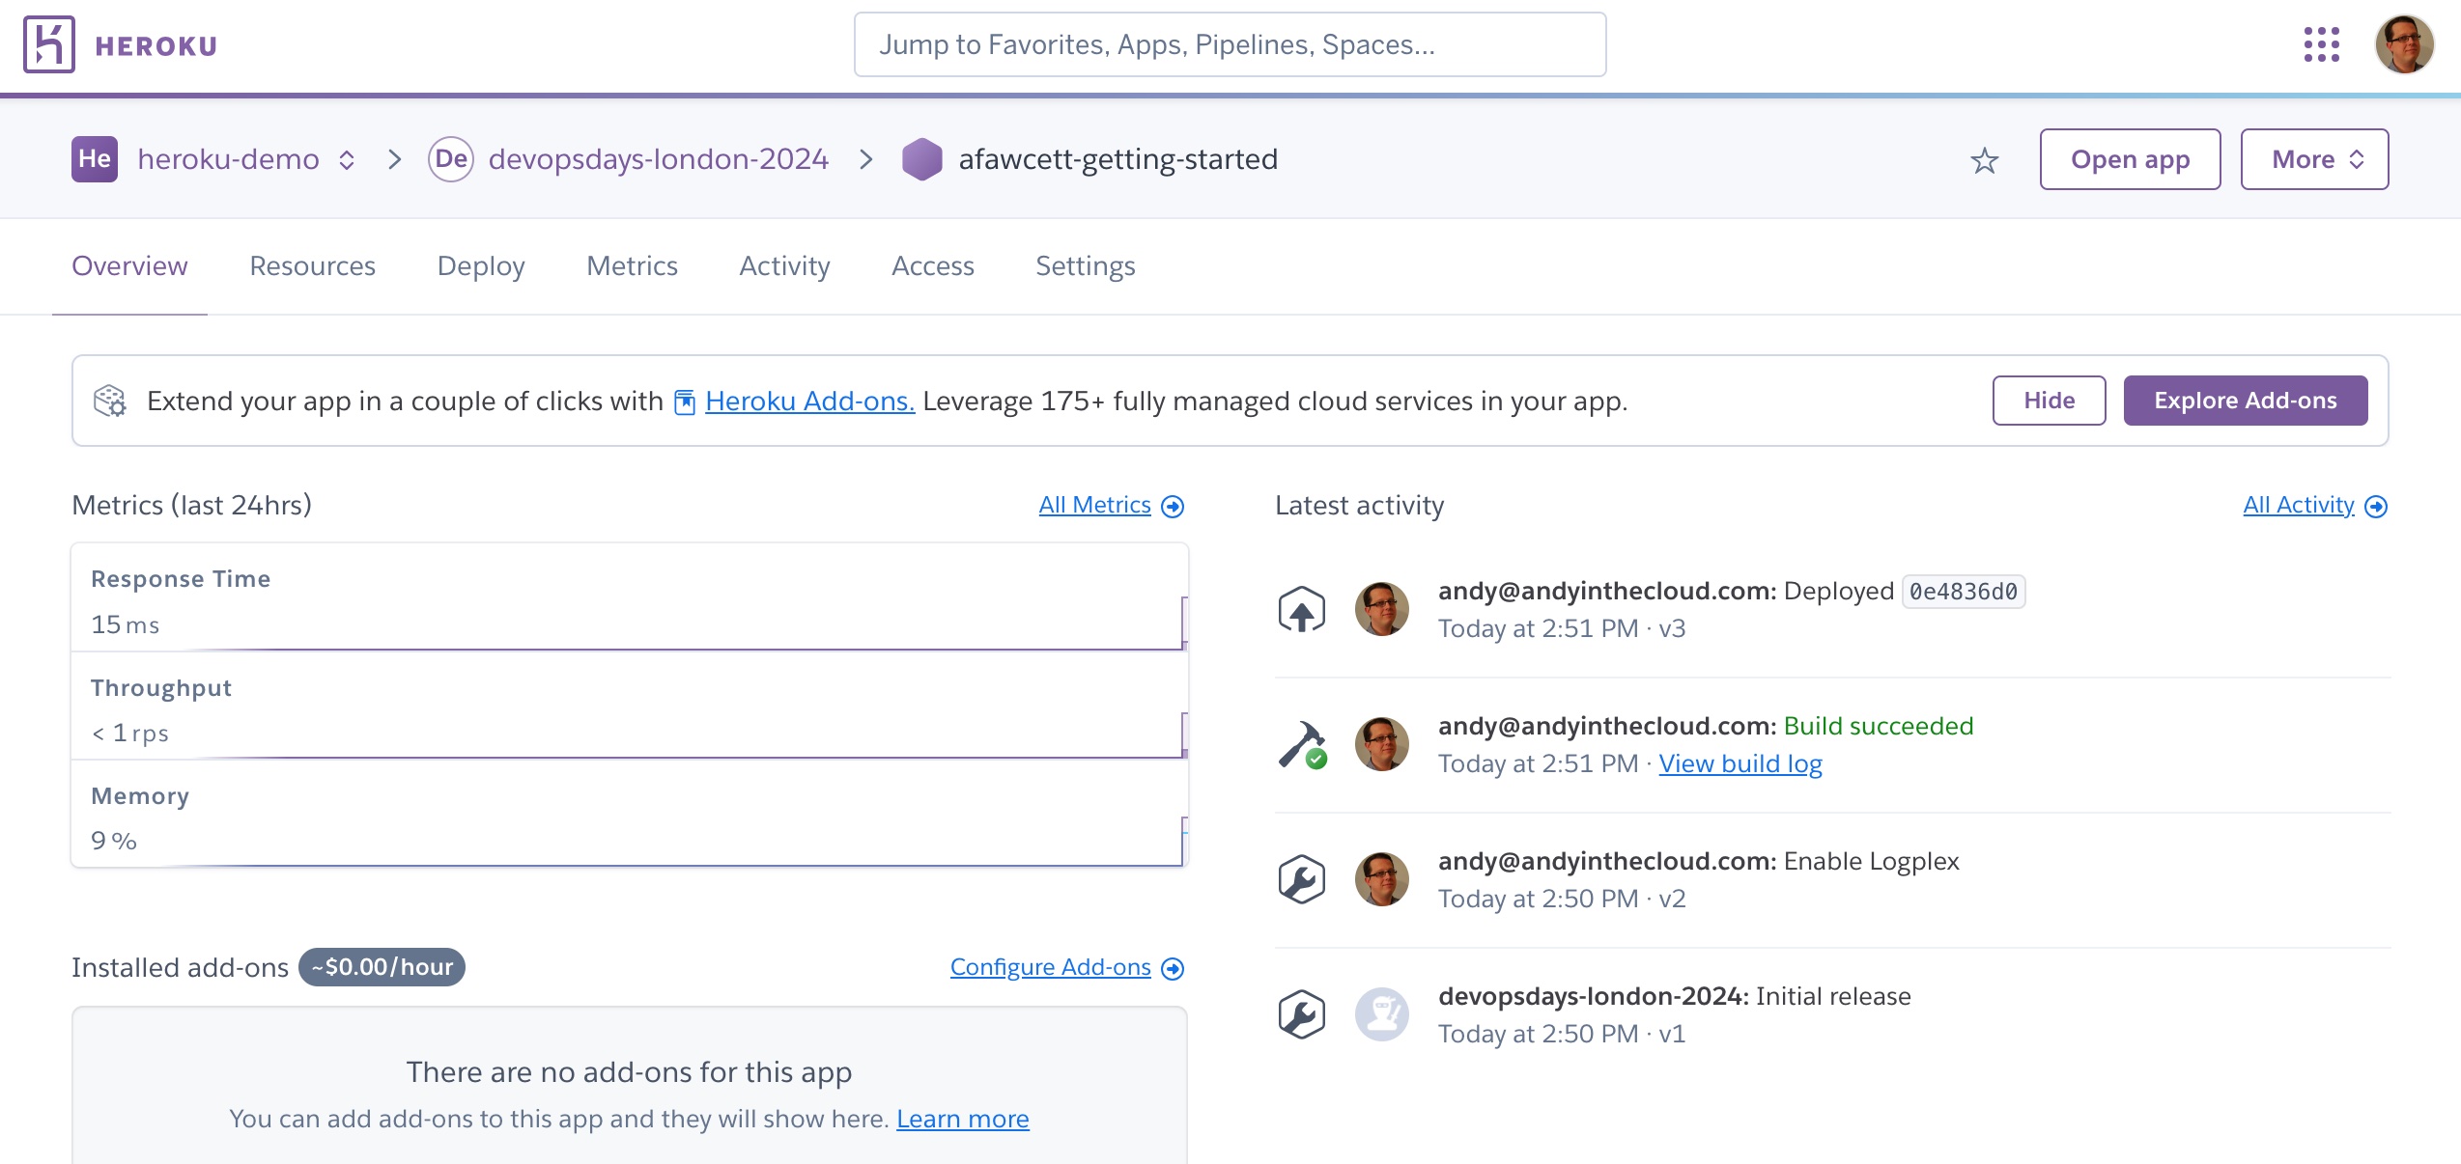Screen dimensions: 2461x1164
Task: Go to the Metrics tab
Action: pos(632,266)
